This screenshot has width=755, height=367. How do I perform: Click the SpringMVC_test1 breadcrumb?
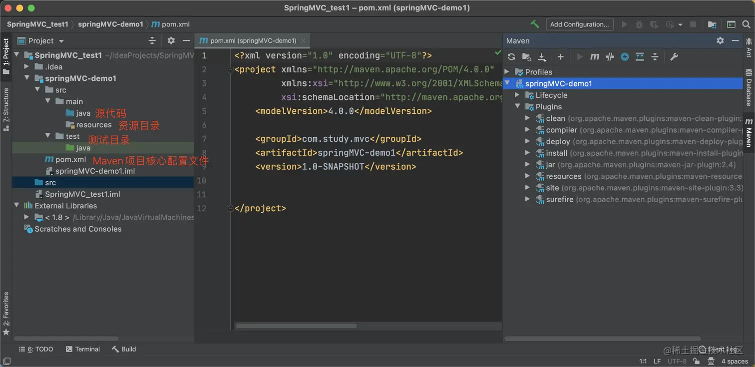(37, 24)
